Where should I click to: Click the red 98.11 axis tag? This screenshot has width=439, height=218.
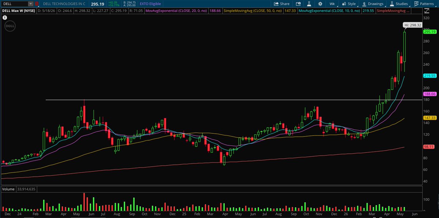[428, 147]
